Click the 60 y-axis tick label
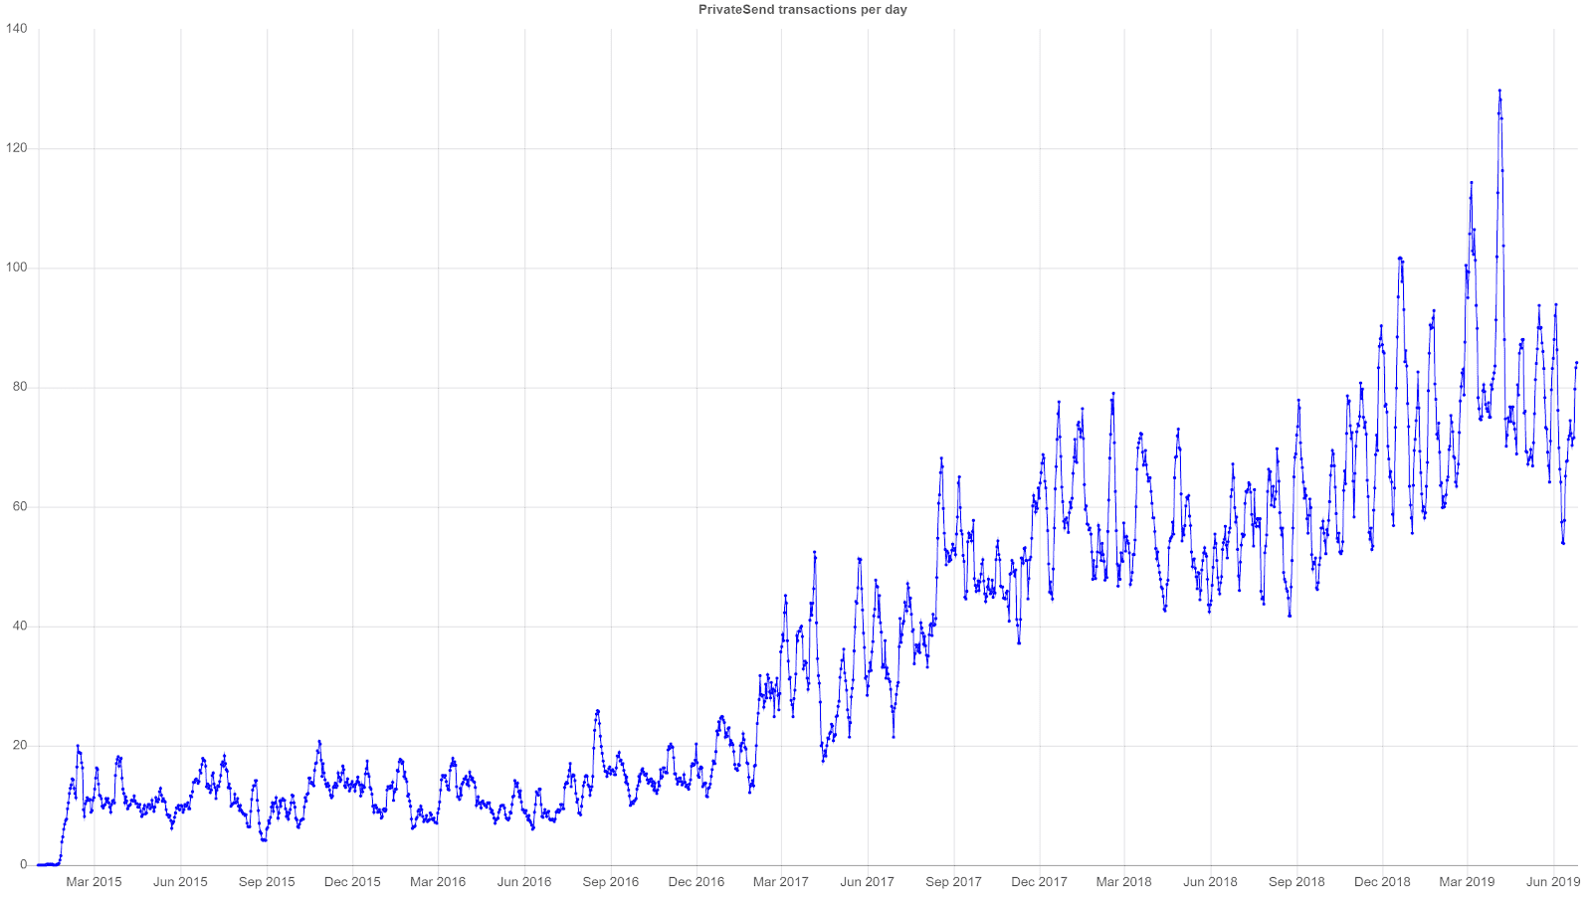The width and height of the screenshot is (1592, 902). click(x=20, y=507)
